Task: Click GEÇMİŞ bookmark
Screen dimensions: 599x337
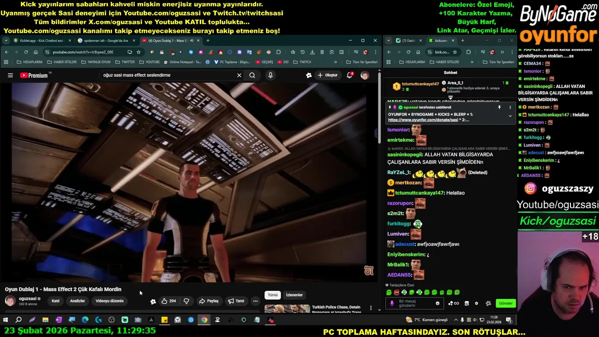Action: (264, 62)
